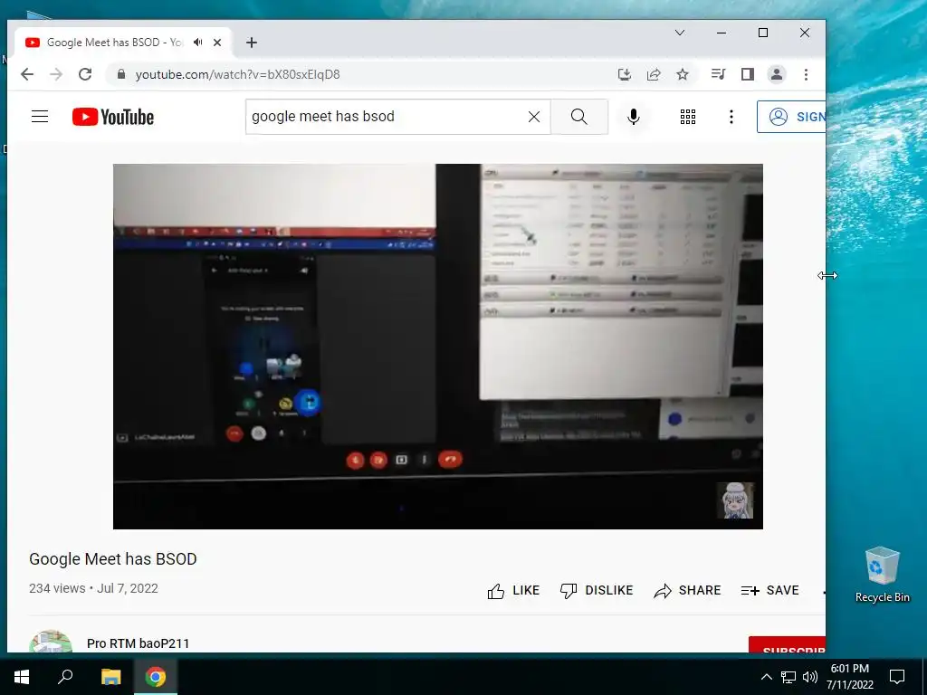The height and width of the screenshot is (695, 927).
Task: Click the magnifier search button
Action: 579,117
